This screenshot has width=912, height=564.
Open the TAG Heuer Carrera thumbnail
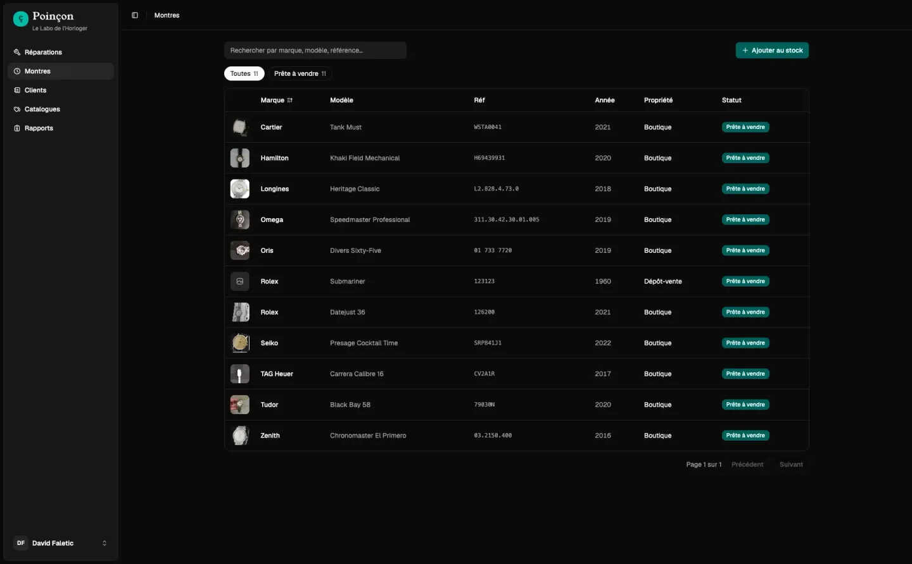[x=240, y=374]
